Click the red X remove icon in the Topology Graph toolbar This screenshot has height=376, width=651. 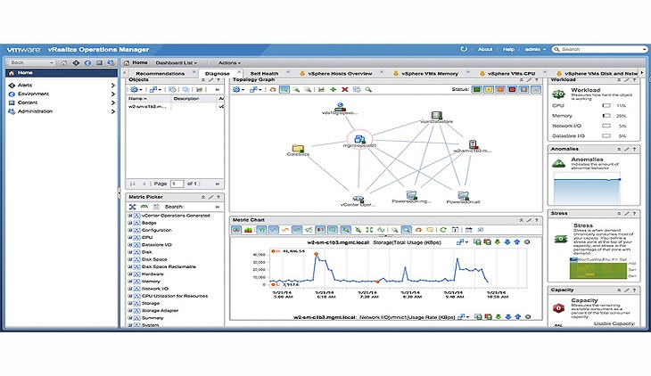point(344,90)
